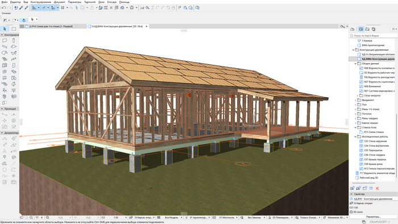Toggle Grid Snap hash icon

pos(63,8)
